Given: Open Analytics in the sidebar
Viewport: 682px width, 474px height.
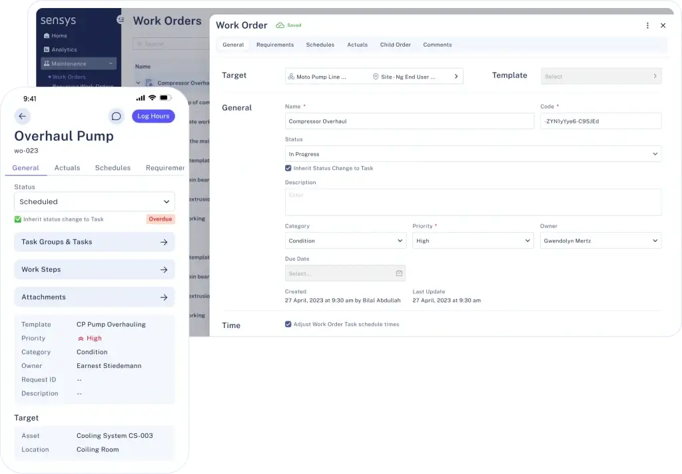Looking at the screenshot, I should [x=64, y=50].
